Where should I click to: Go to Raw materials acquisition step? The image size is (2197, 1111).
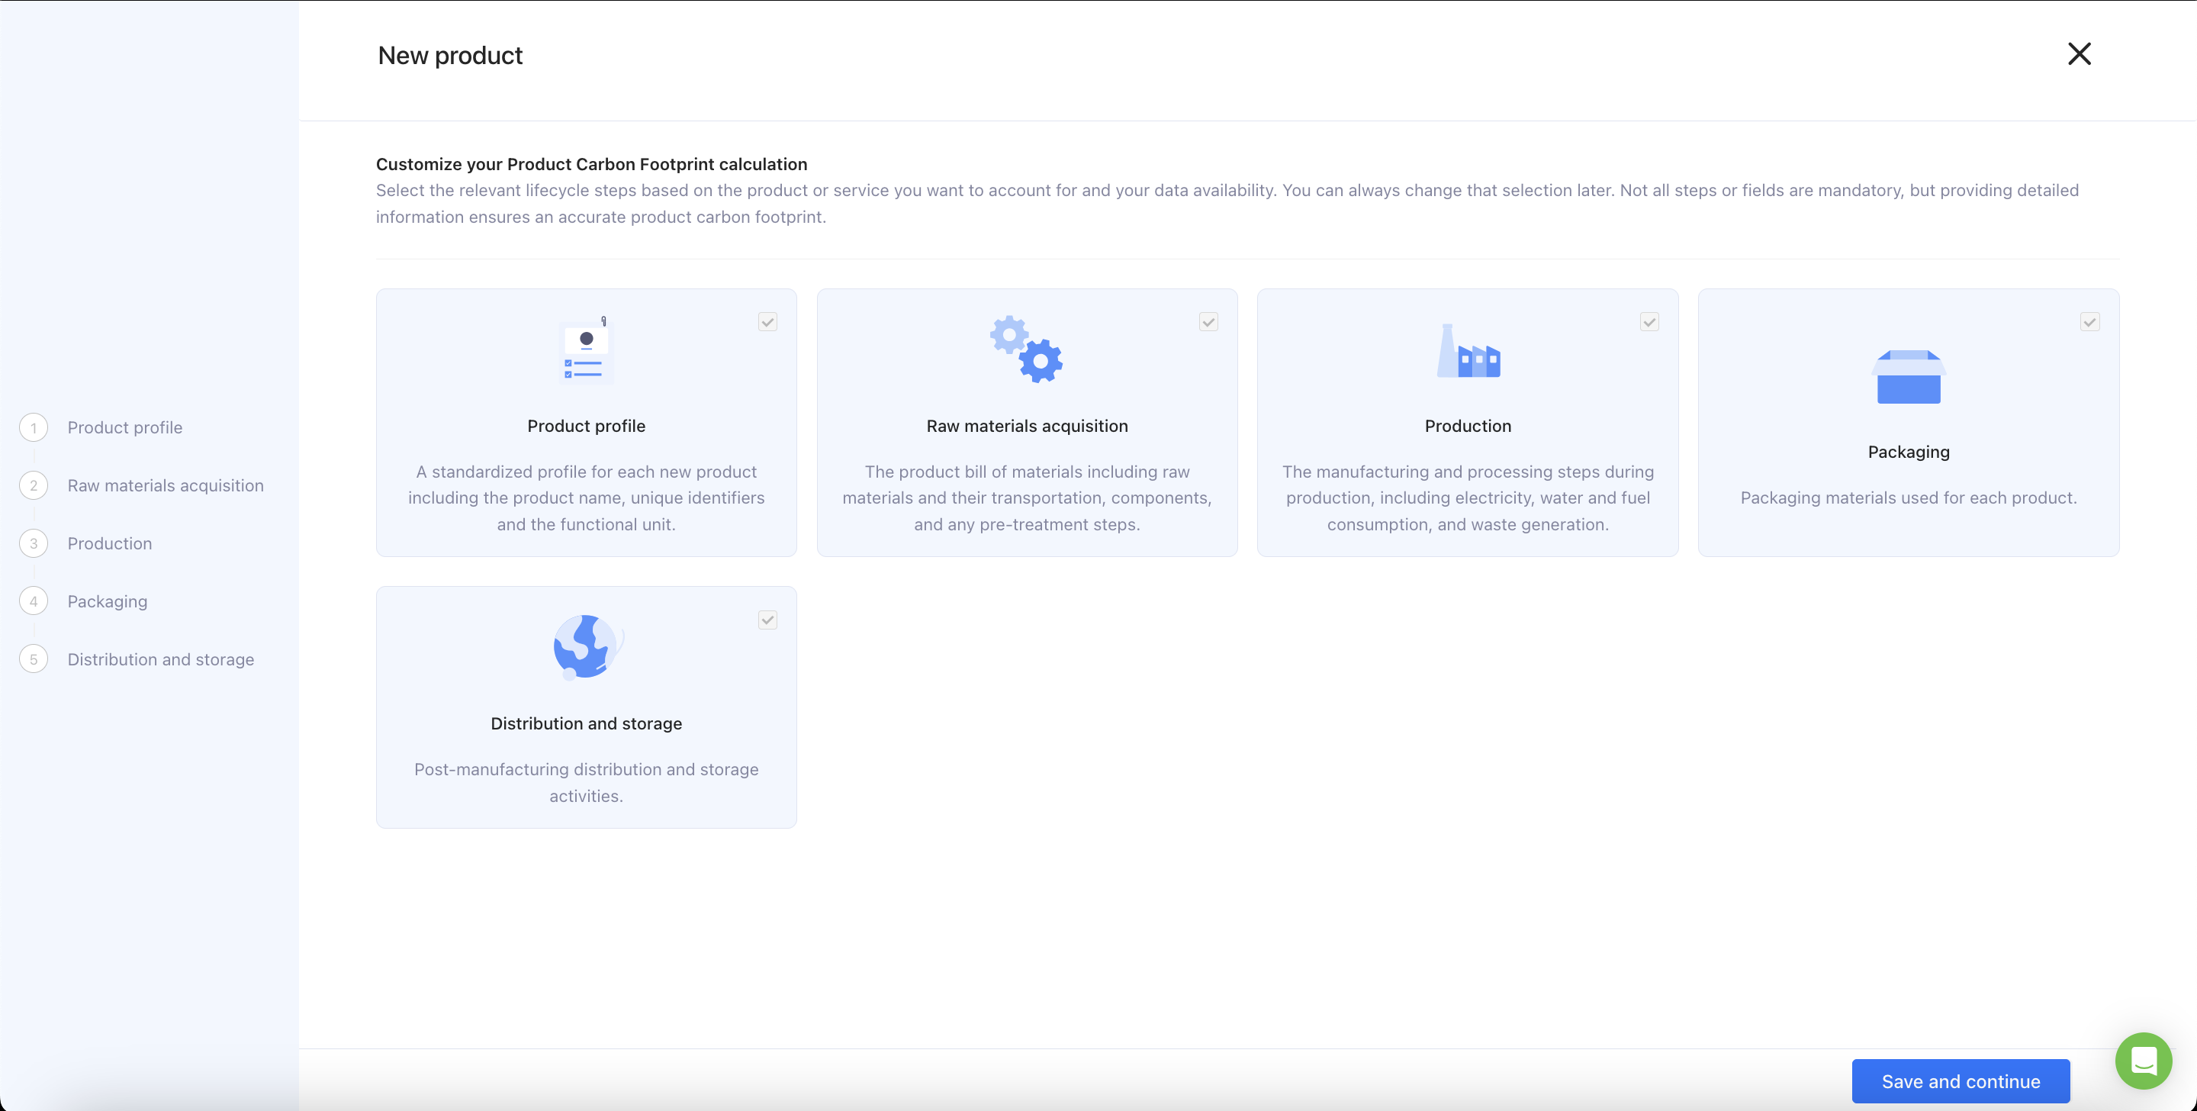click(x=166, y=485)
